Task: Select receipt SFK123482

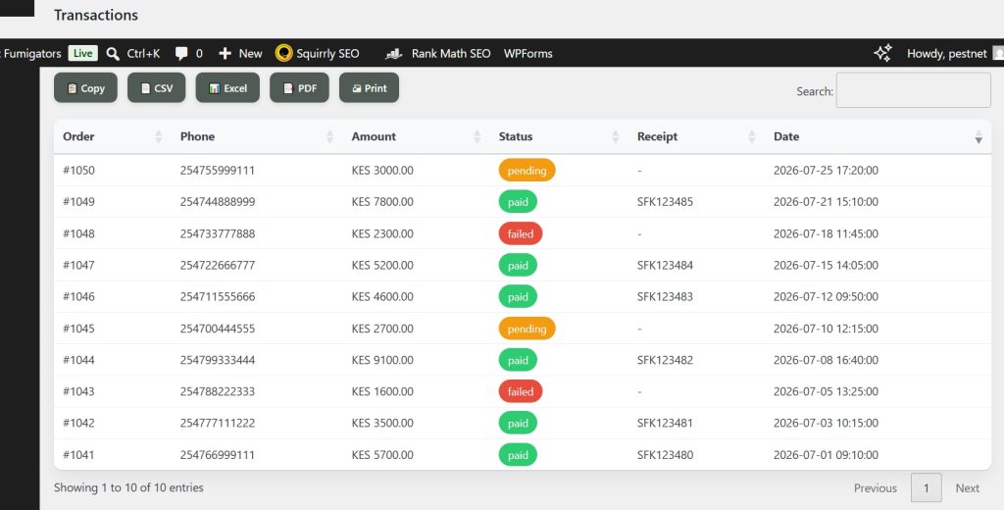Action: coord(665,360)
